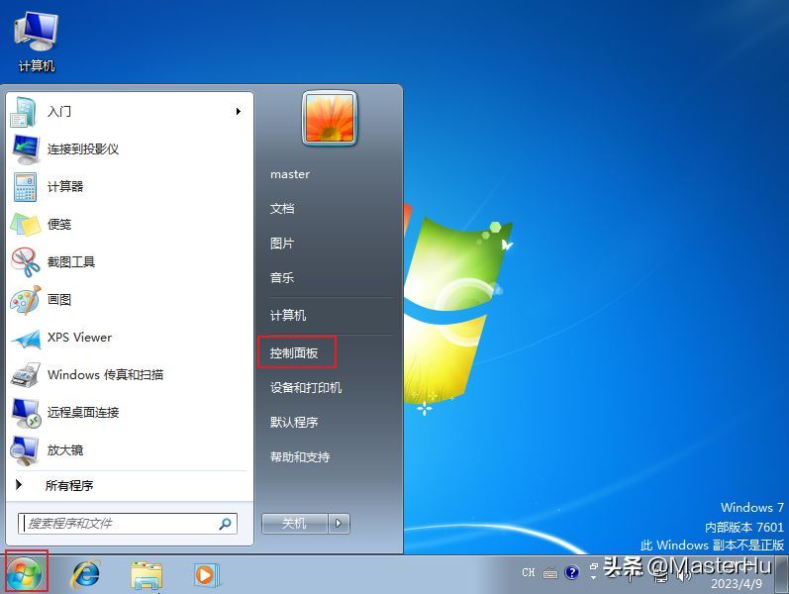Screen dimensions: 789x594
Task: Open language bar options down-arrow
Action: pos(593,578)
